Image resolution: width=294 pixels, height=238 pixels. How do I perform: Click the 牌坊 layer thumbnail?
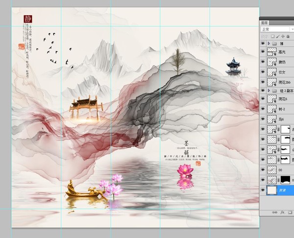pyautogui.click(x=271, y=62)
